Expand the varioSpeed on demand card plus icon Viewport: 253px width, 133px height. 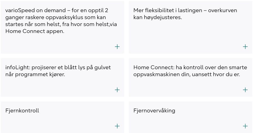click(117, 47)
